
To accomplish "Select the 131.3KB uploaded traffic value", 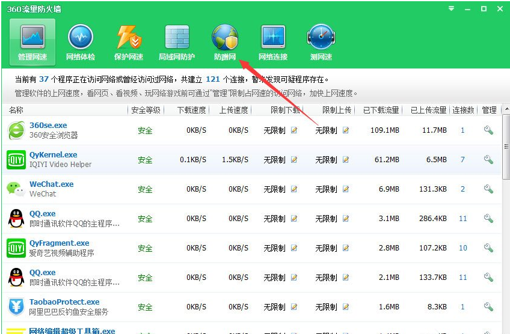I will coord(432,189).
